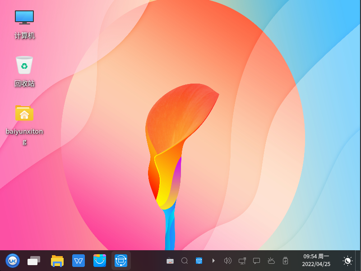
Task: Open the highlighted network app in taskbar
Action: click(x=121, y=261)
